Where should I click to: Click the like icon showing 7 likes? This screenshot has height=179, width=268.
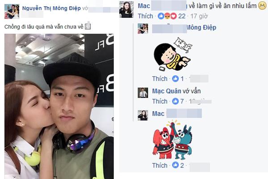(176, 101)
